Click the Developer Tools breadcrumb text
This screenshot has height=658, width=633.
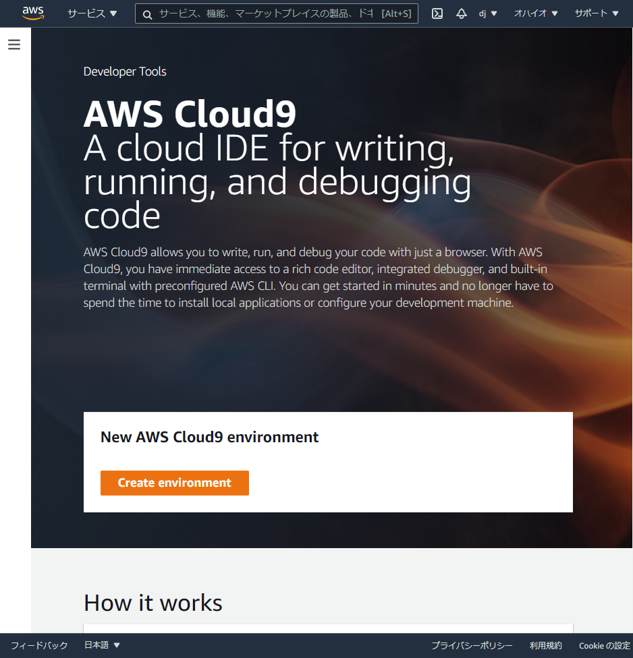click(125, 71)
